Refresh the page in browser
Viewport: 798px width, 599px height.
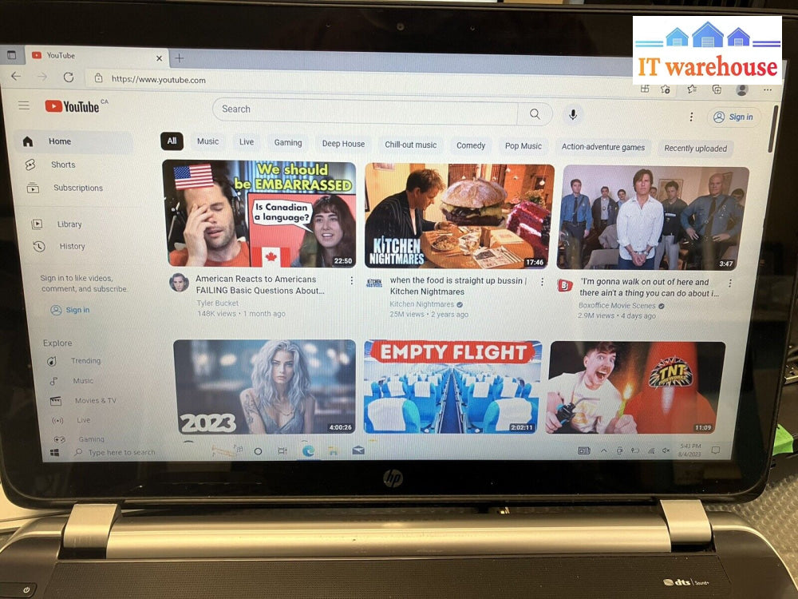[x=69, y=77]
